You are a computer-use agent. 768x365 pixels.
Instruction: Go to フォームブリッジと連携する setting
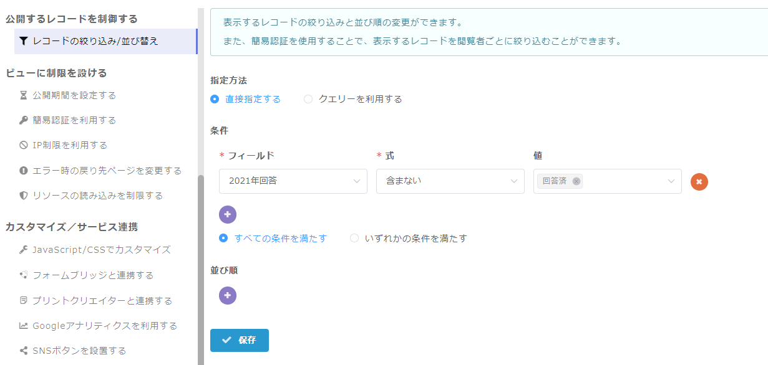tap(92, 275)
